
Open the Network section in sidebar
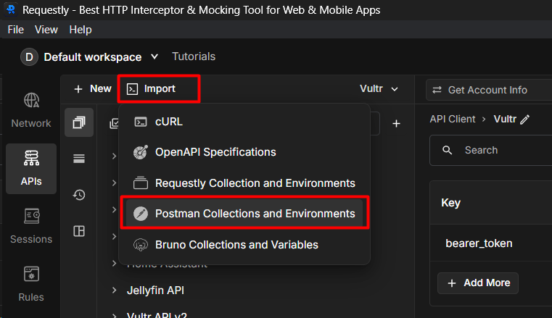(31, 110)
